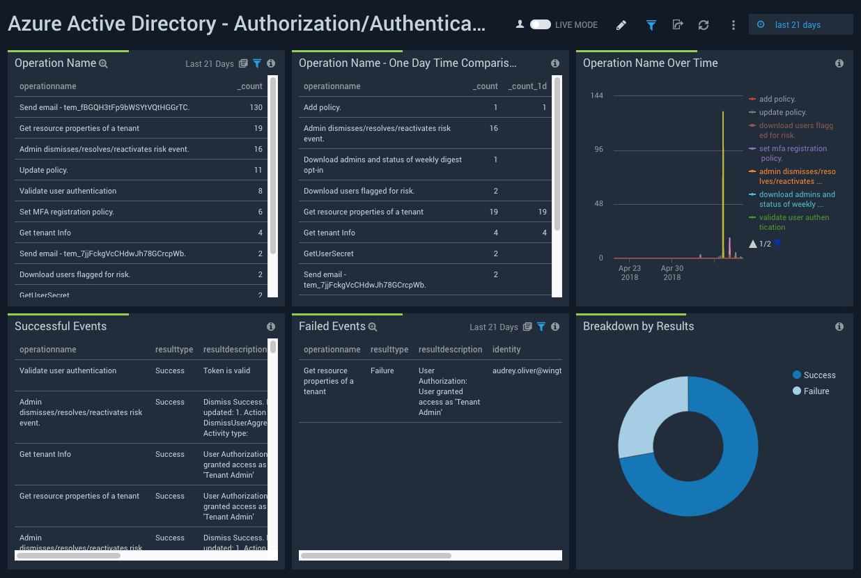This screenshot has width=861, height=578.
Task: Open the last 21 days time range selector
Action: (800, 24)
